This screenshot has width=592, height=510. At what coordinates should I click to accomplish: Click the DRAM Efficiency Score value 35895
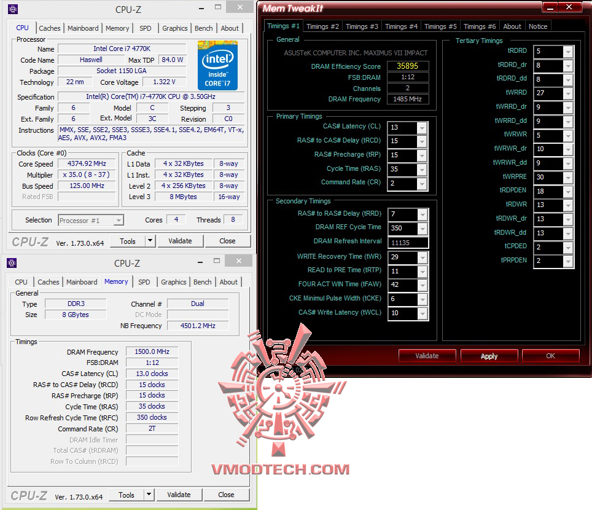pyautogui.click(x=408, y=66)
